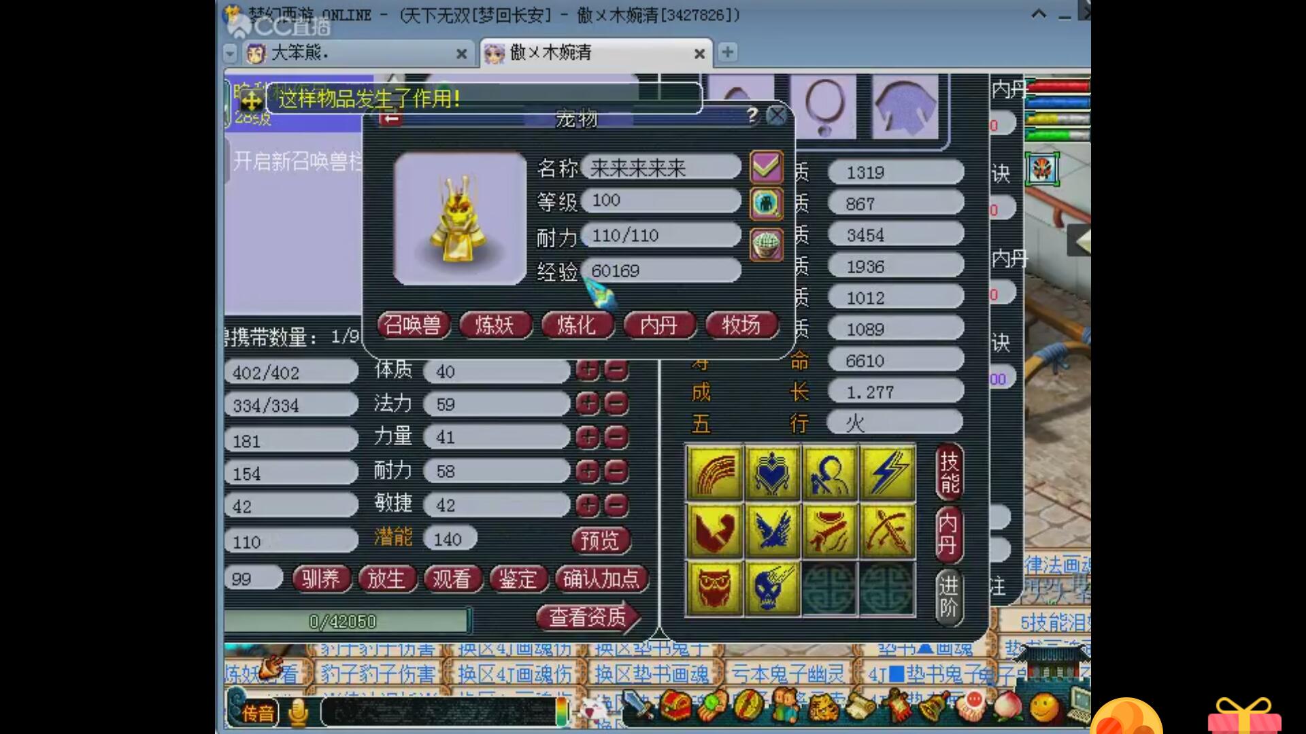Click the blue figure icon beside level
Image resolution: width=1306 pixels, height=734 pixels.
[767, 203]
